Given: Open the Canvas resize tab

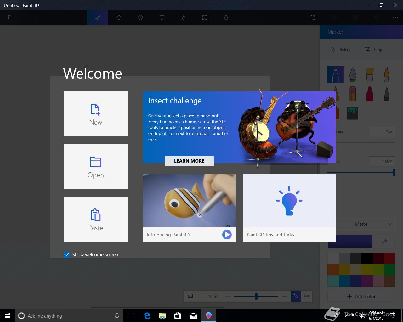Looking at the screenshot, I should coord(205,18).
